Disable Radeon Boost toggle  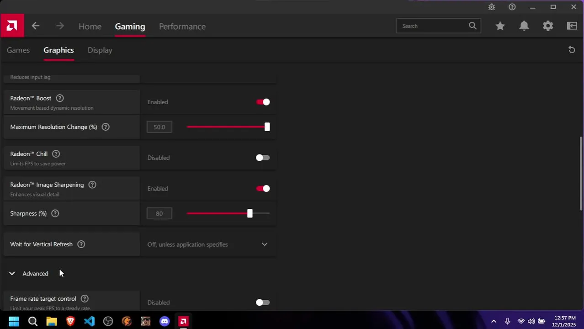(263, 102)
